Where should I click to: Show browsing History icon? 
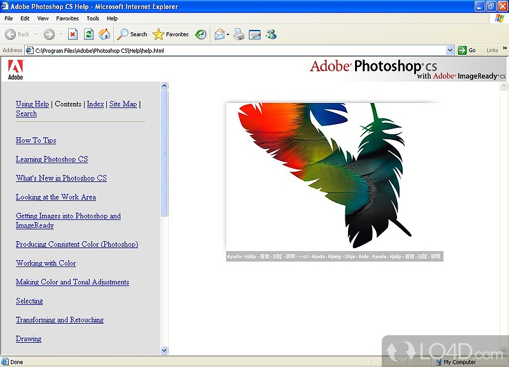point(200,34)
